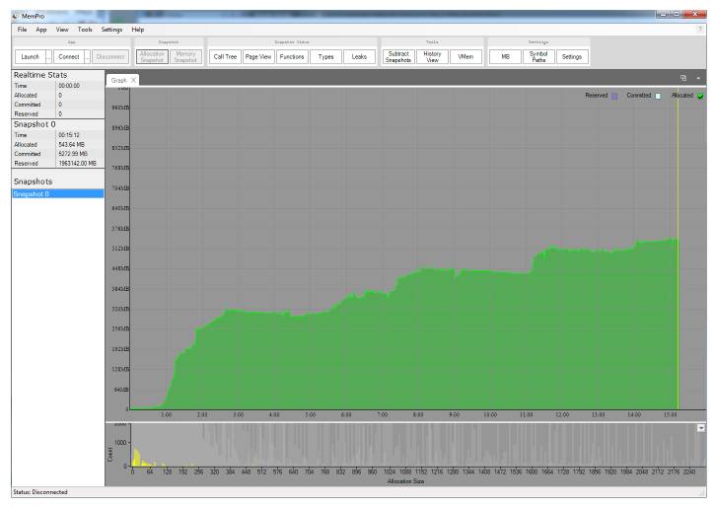
Task: Uncheck the Allocated series checkbox
Action: click(700, 97)
